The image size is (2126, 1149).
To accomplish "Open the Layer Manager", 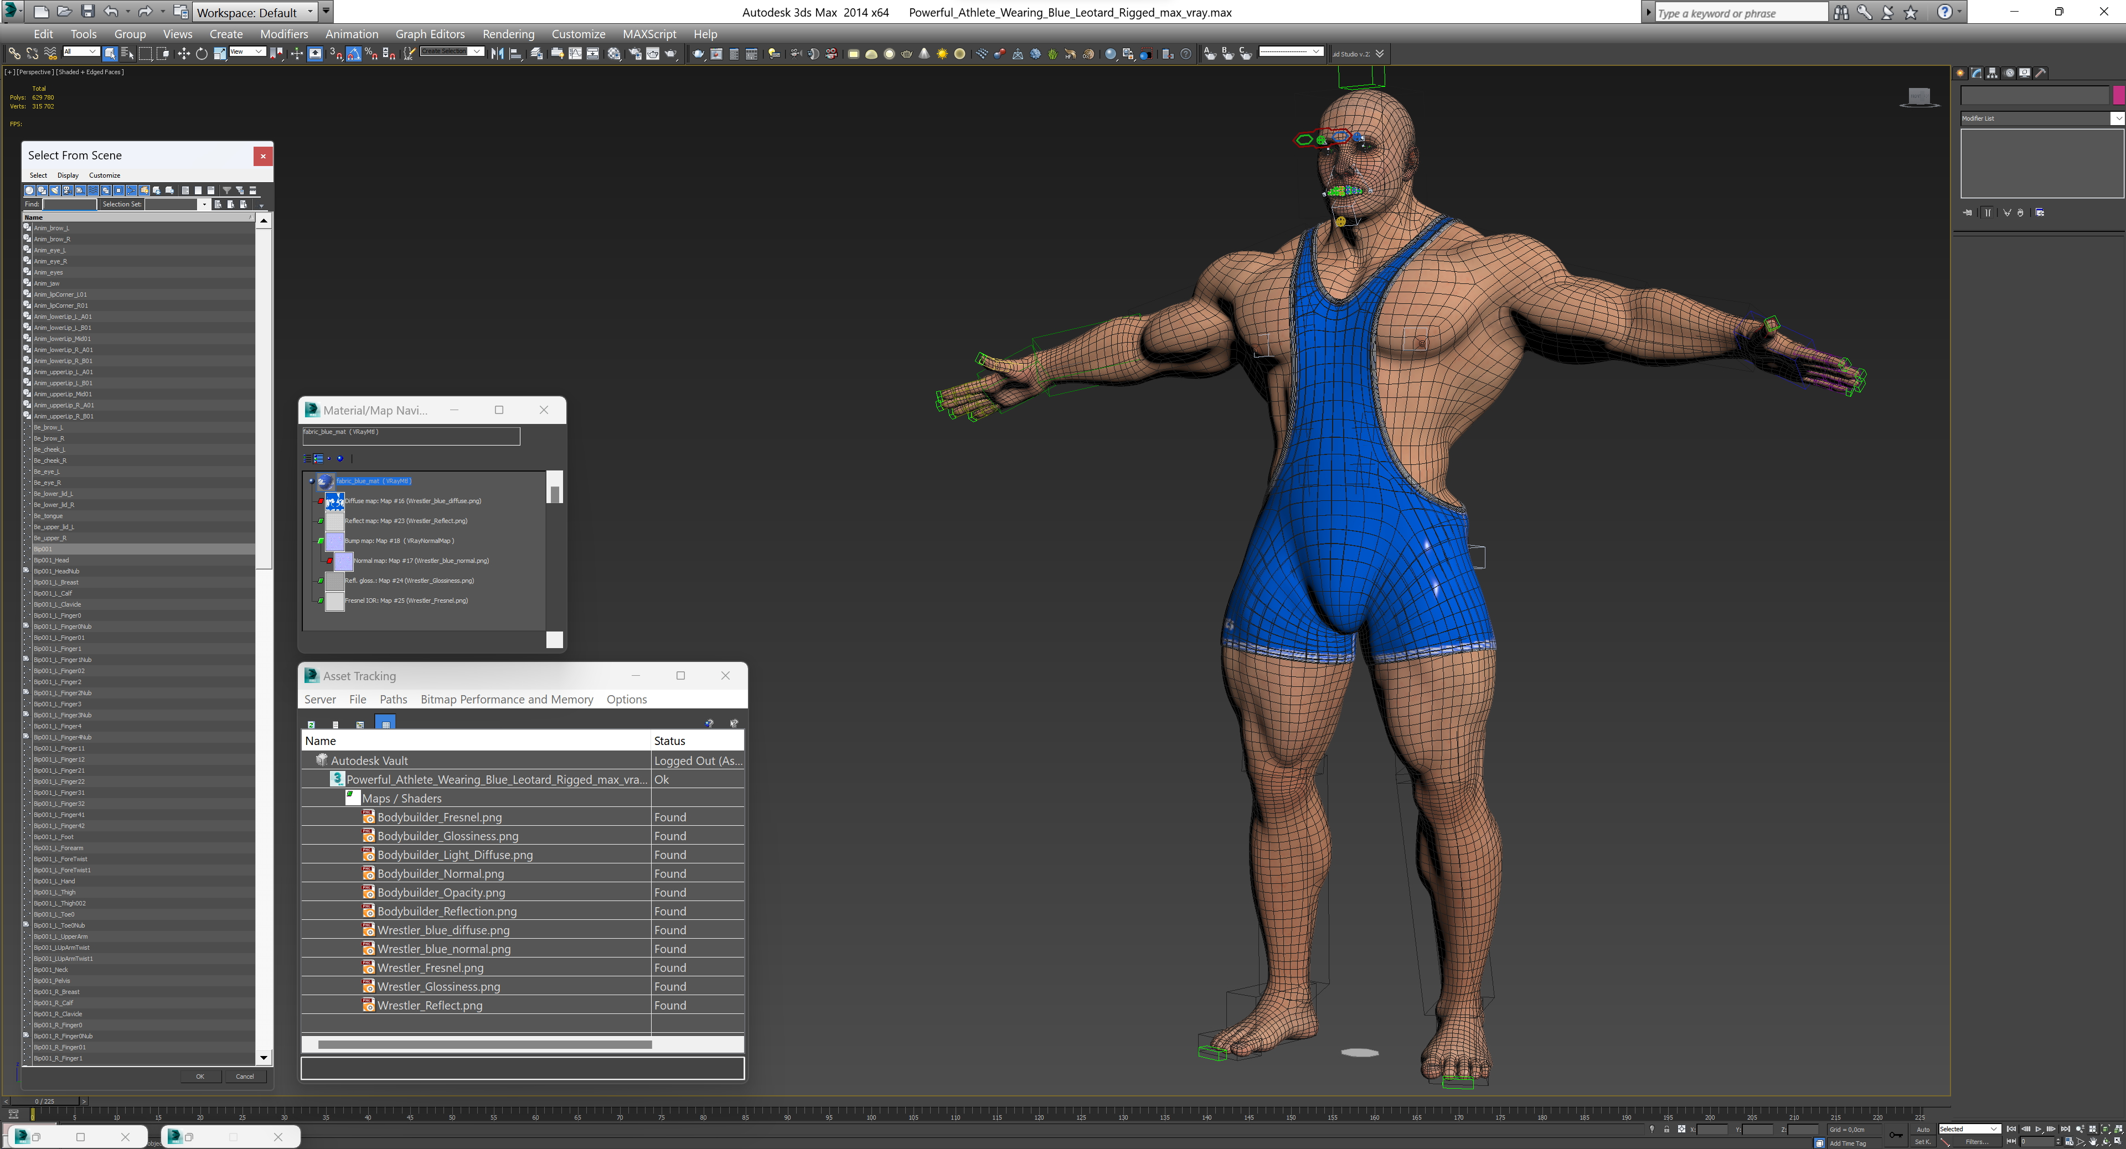I will point(537,54).
